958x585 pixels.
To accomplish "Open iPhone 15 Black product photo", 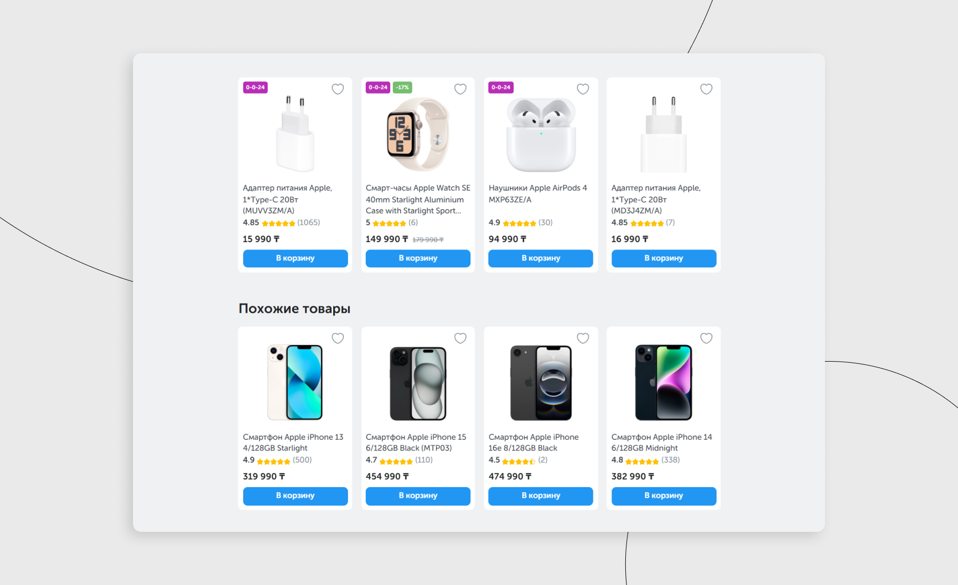I will pos(418,383).
